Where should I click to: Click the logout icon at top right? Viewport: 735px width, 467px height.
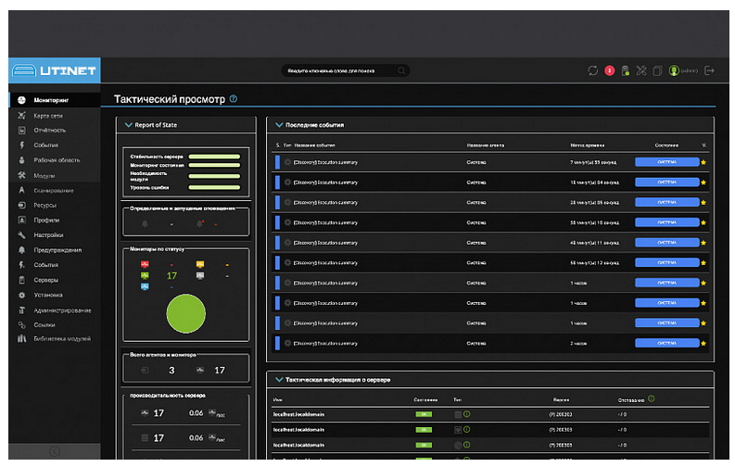(x=710, y=70)
